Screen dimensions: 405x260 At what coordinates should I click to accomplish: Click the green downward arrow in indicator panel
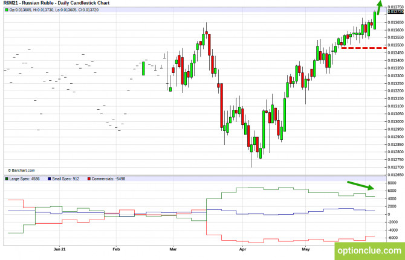tap(361, 186)
